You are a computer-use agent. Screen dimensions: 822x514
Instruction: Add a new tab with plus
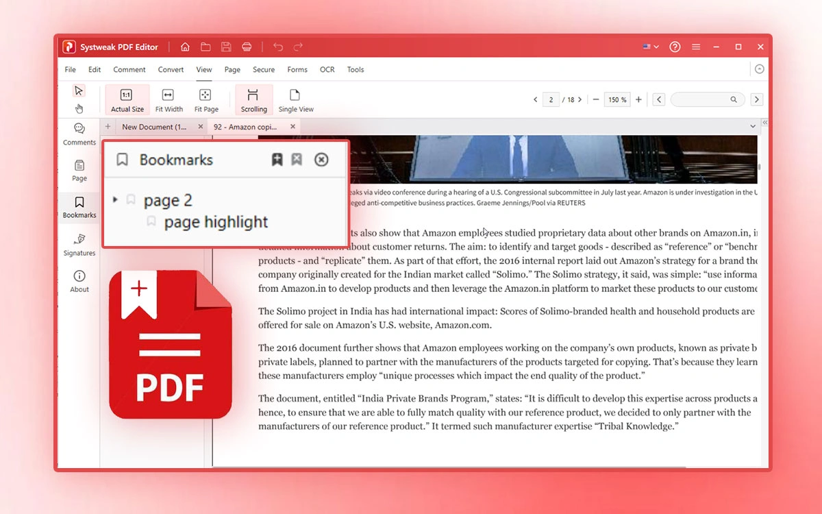click(108, 126)
